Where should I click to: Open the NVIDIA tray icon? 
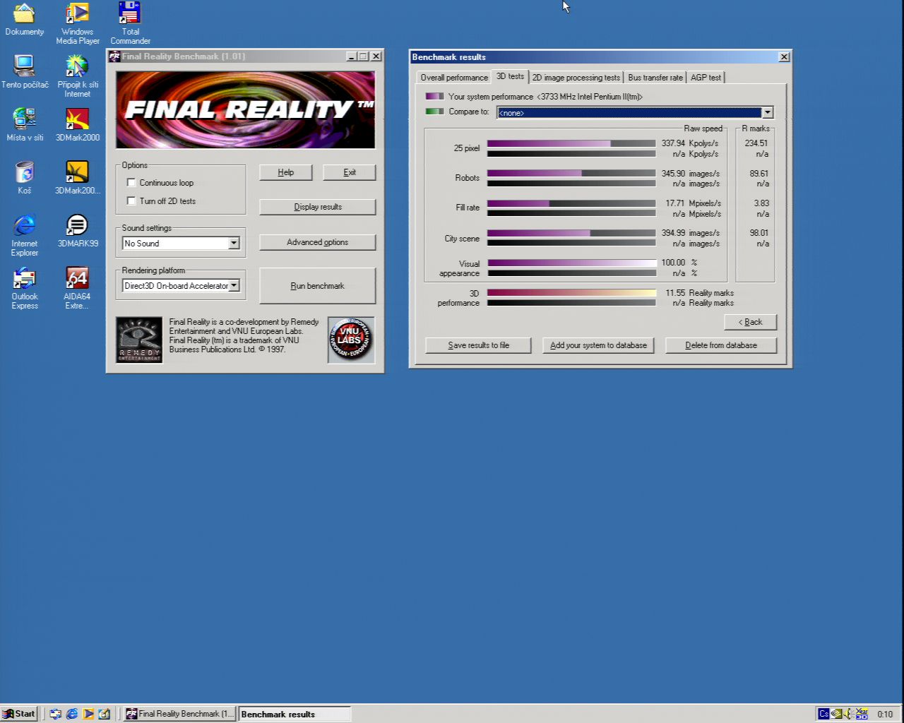837,714
